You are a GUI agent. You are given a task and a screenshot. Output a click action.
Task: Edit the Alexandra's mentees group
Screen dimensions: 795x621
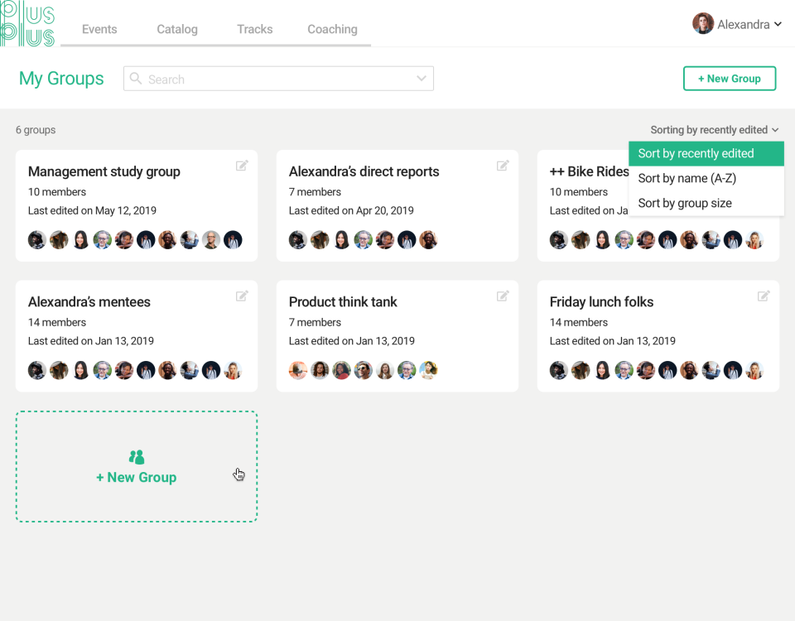[242, 296]
